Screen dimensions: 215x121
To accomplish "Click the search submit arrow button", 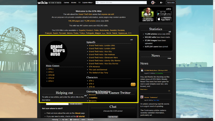I will coord(145,2).
